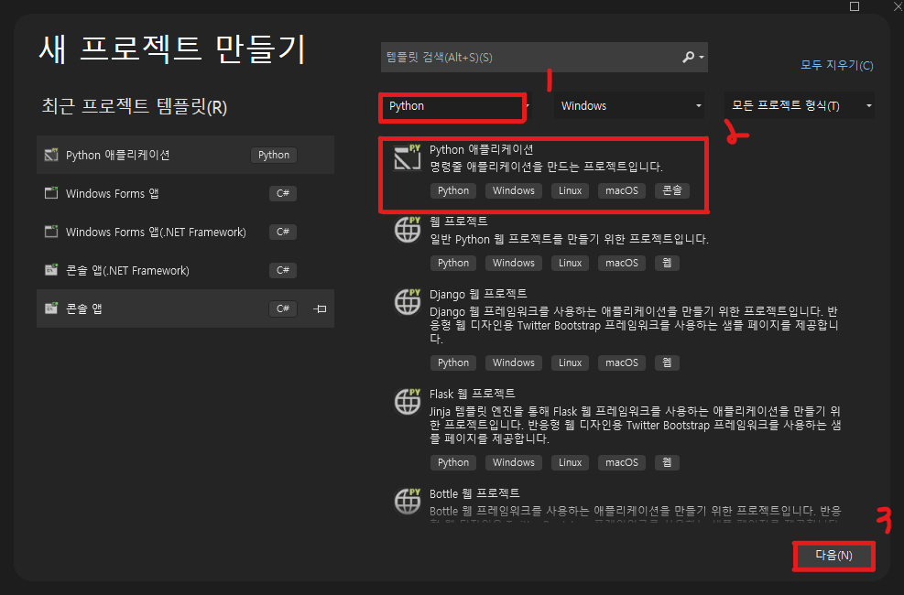Viewport: 904px width, 595px height.
Task: Maximize the dialog window
Action: (855, 6)
